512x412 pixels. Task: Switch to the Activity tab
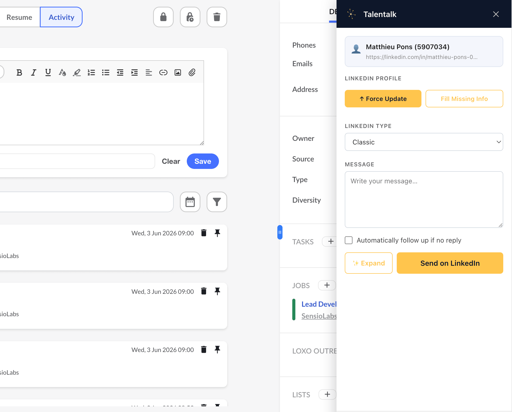click(61, 17)
